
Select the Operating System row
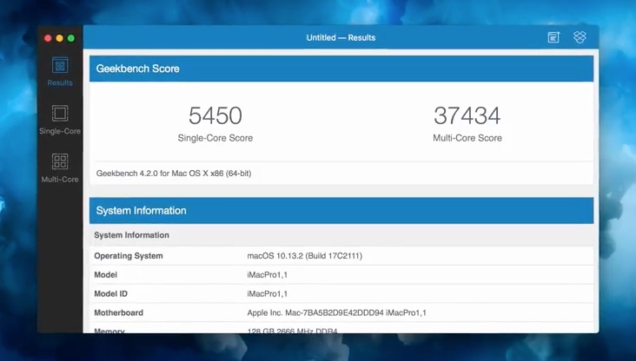[341, 256]
